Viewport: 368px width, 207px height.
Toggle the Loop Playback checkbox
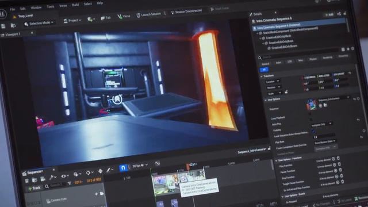click(x=310, y=114)
